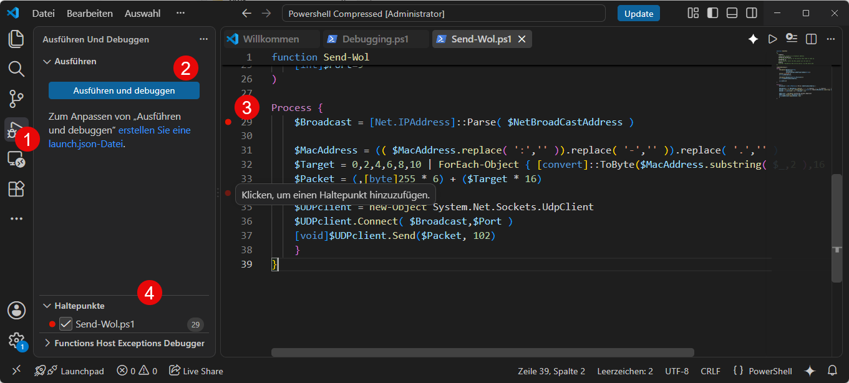This screenshot has width=849, height=383.
Task: Remove breakpoint dot on line 29
Action: tap(228, 122)
